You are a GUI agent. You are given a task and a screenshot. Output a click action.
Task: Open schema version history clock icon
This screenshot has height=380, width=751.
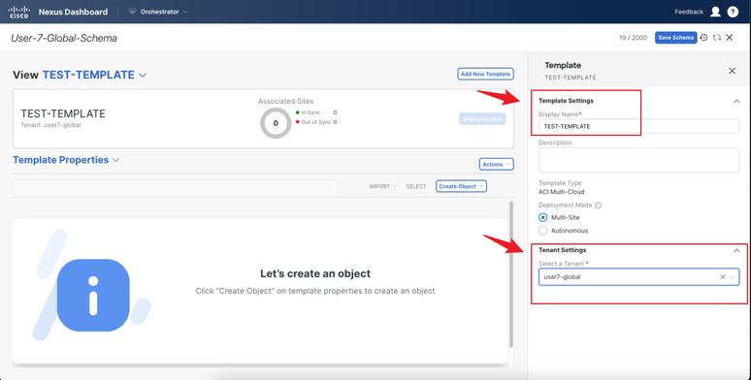coord(703,38)
